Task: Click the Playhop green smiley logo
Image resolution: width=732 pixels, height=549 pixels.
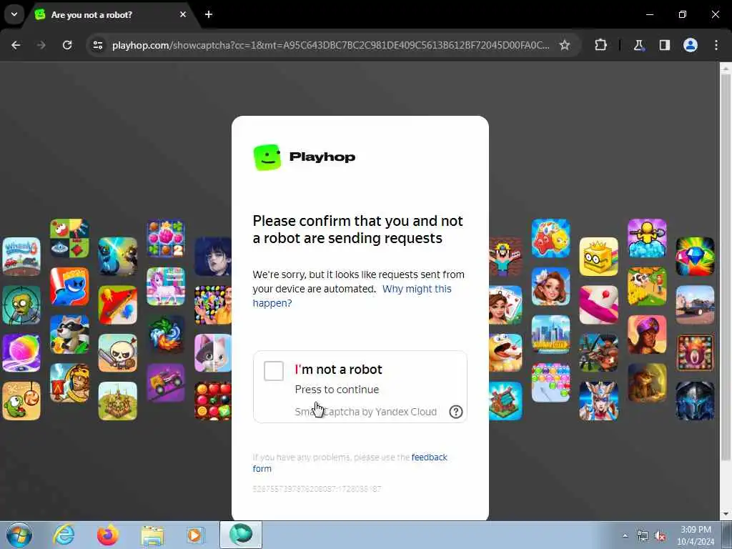Action: click(267, 157)
